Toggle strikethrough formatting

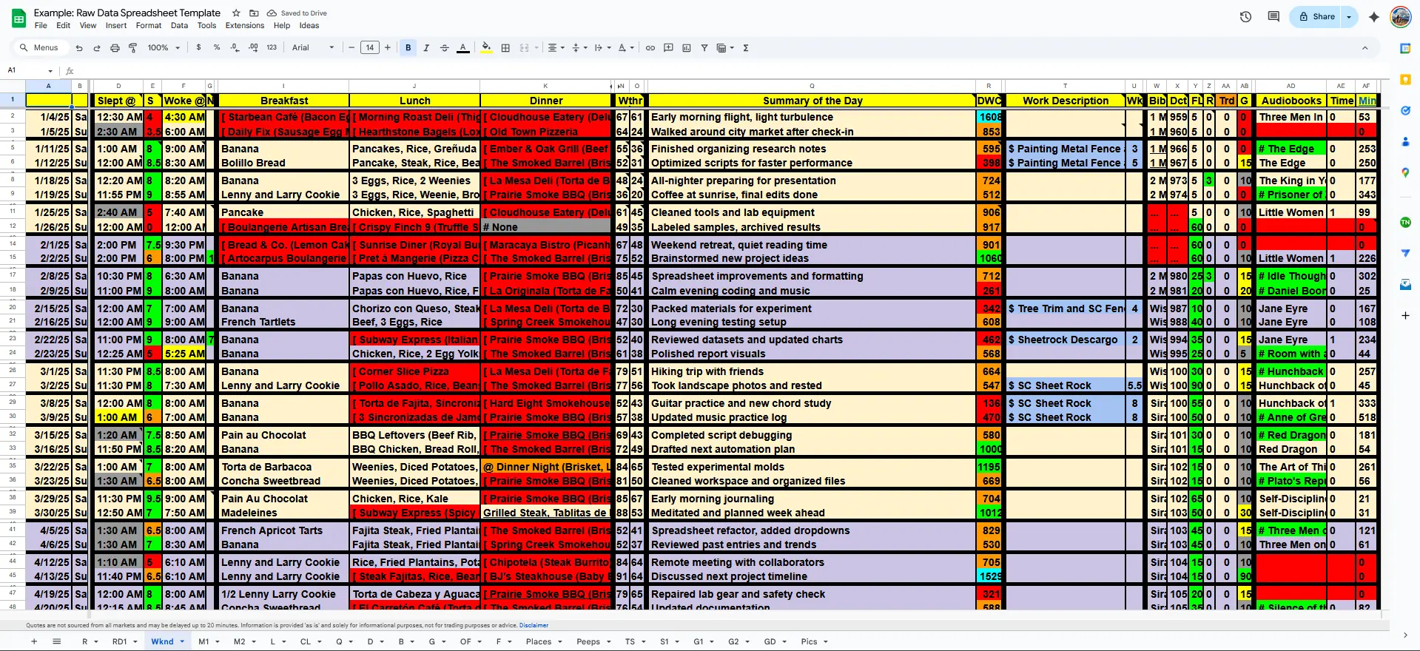(445, 48)
